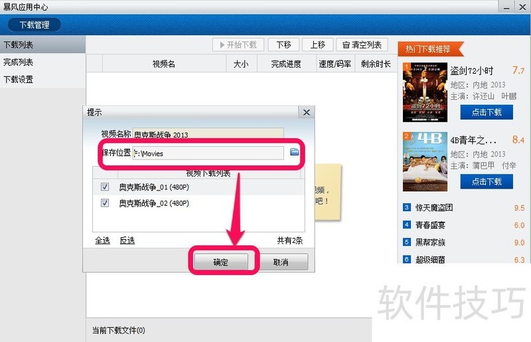Viewport: 531px width, 342px height.
Task: Click 反选 to invert selection
Action: point(127,240)
